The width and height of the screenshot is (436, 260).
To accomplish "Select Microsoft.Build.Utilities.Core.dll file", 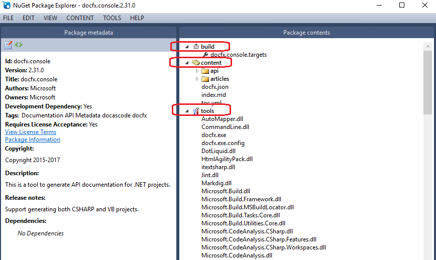I will [x=243, y=224].
